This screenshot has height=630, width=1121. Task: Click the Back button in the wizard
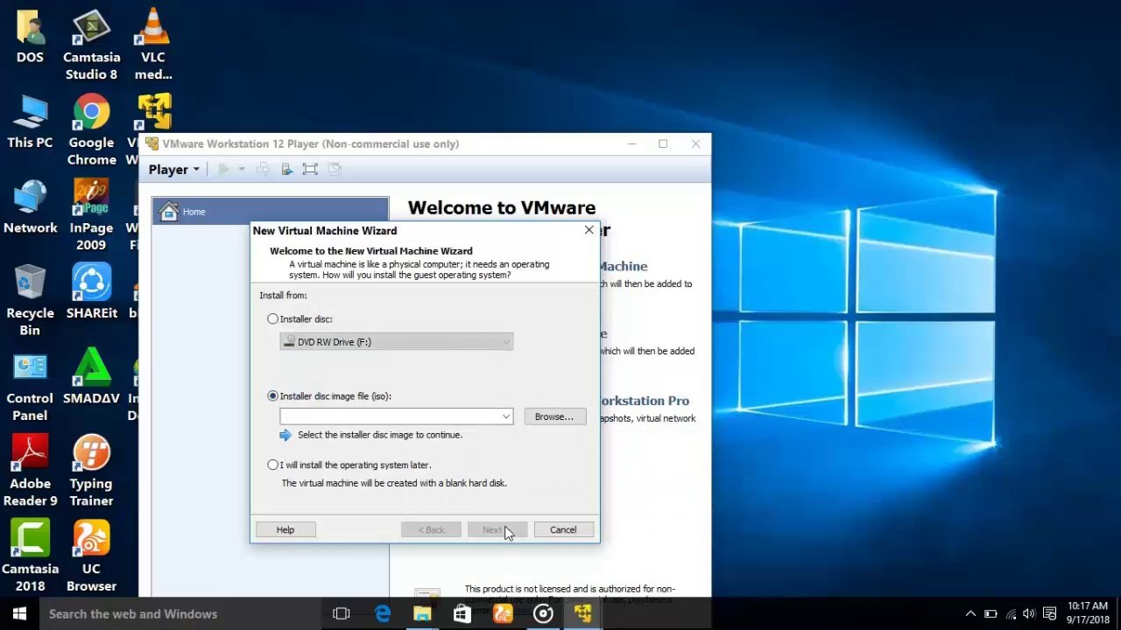(431, 529)
